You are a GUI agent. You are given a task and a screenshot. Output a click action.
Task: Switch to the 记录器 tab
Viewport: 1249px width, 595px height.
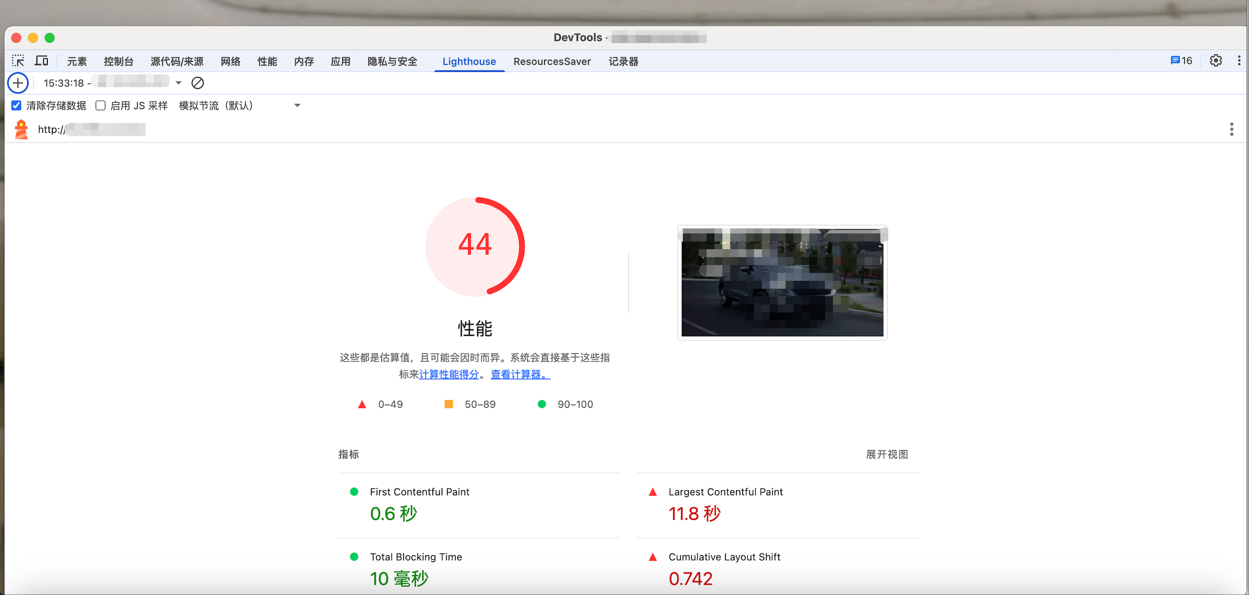pyautogui.click(x=624, y=61)
